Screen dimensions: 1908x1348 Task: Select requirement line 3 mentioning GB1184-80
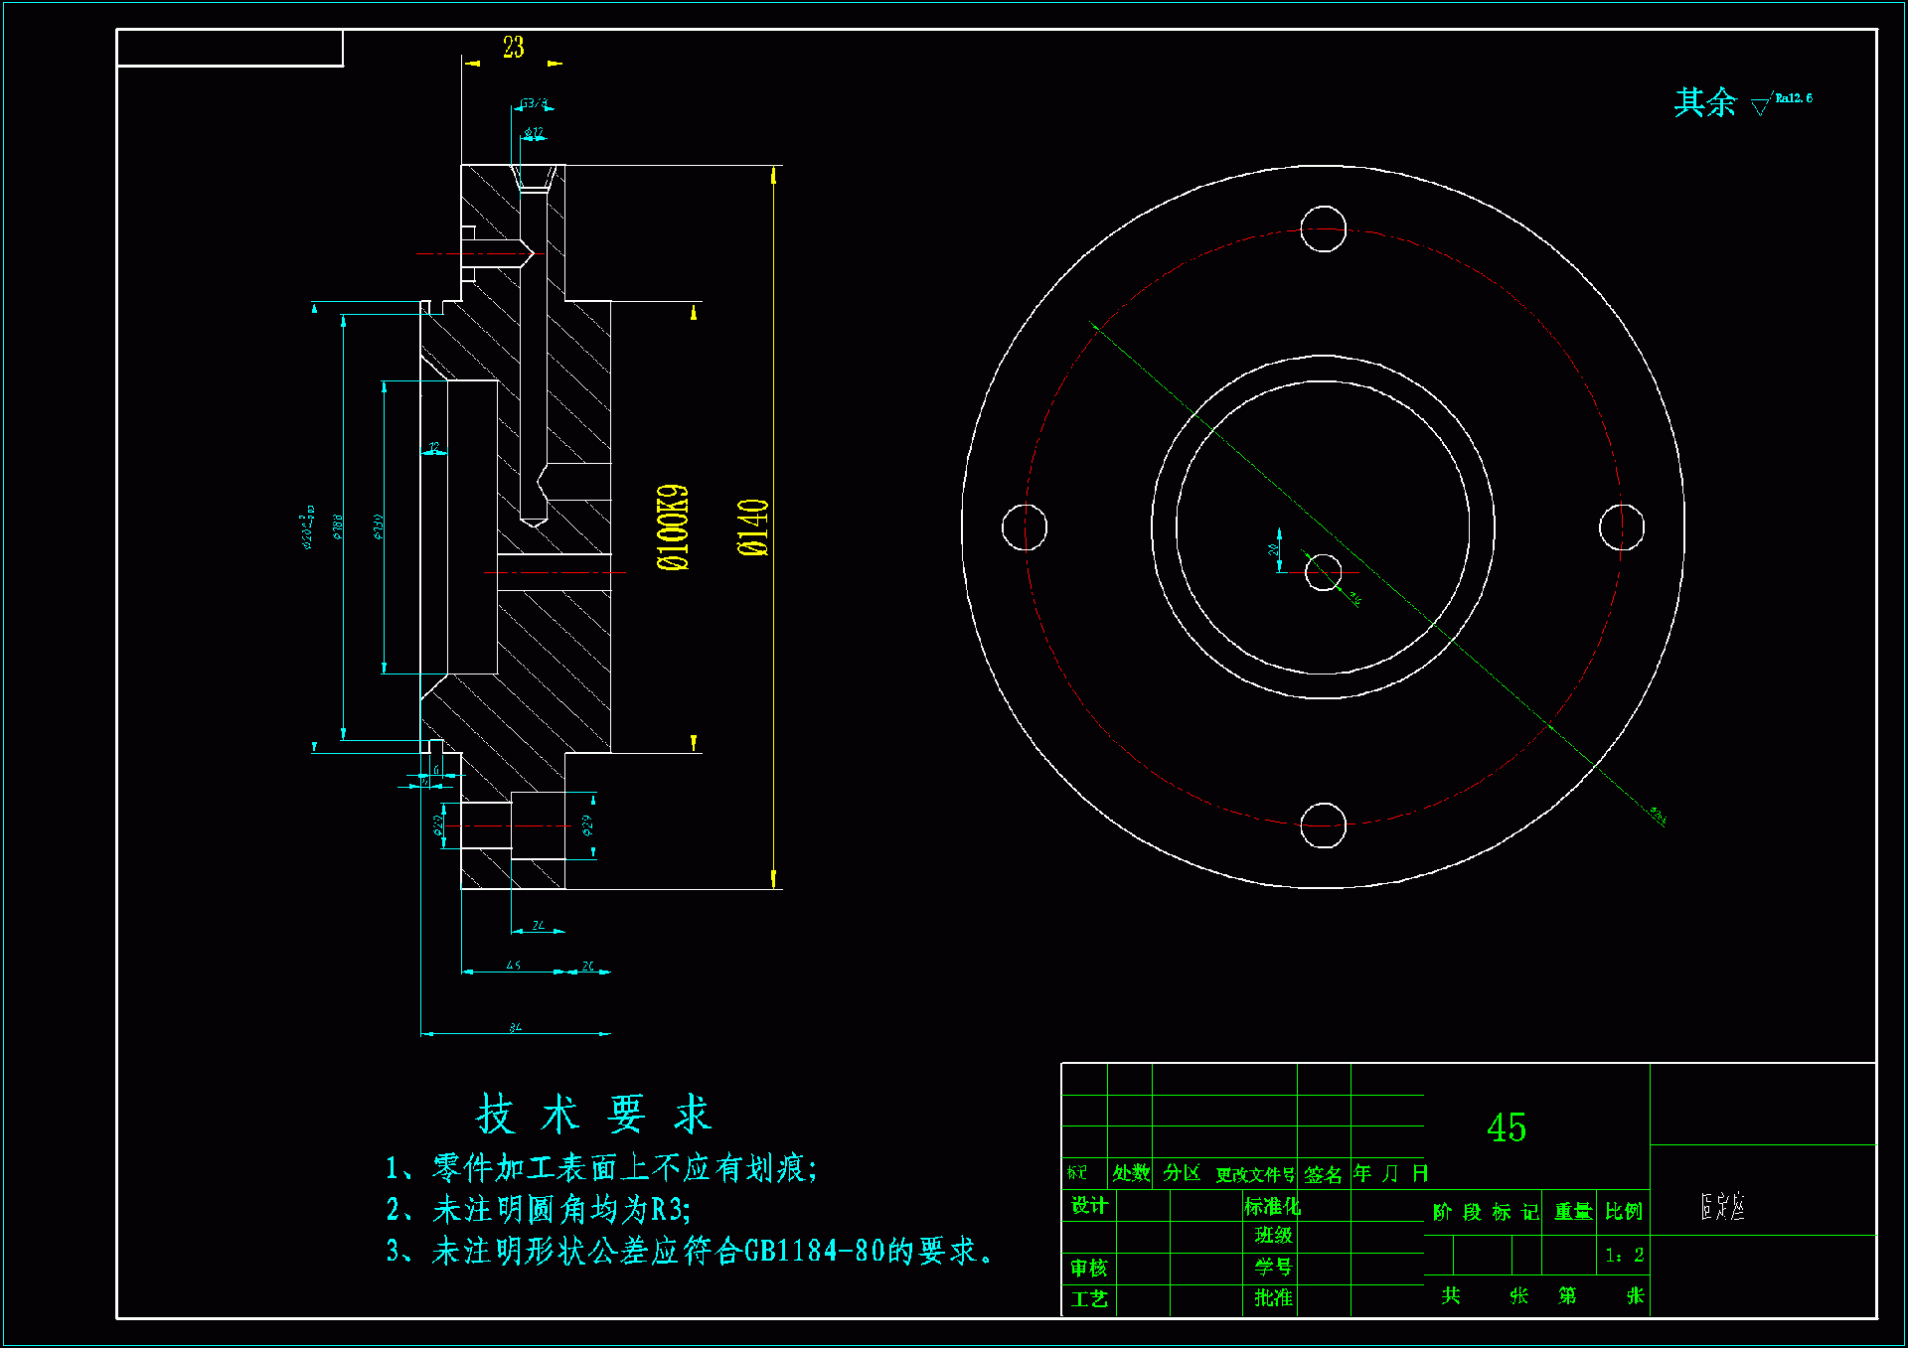pos(690,1252)
